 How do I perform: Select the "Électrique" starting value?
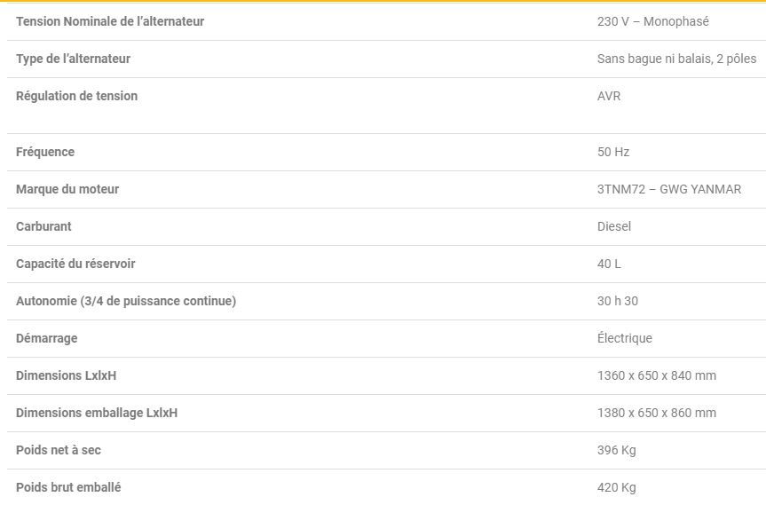click(x=625, y=338)
